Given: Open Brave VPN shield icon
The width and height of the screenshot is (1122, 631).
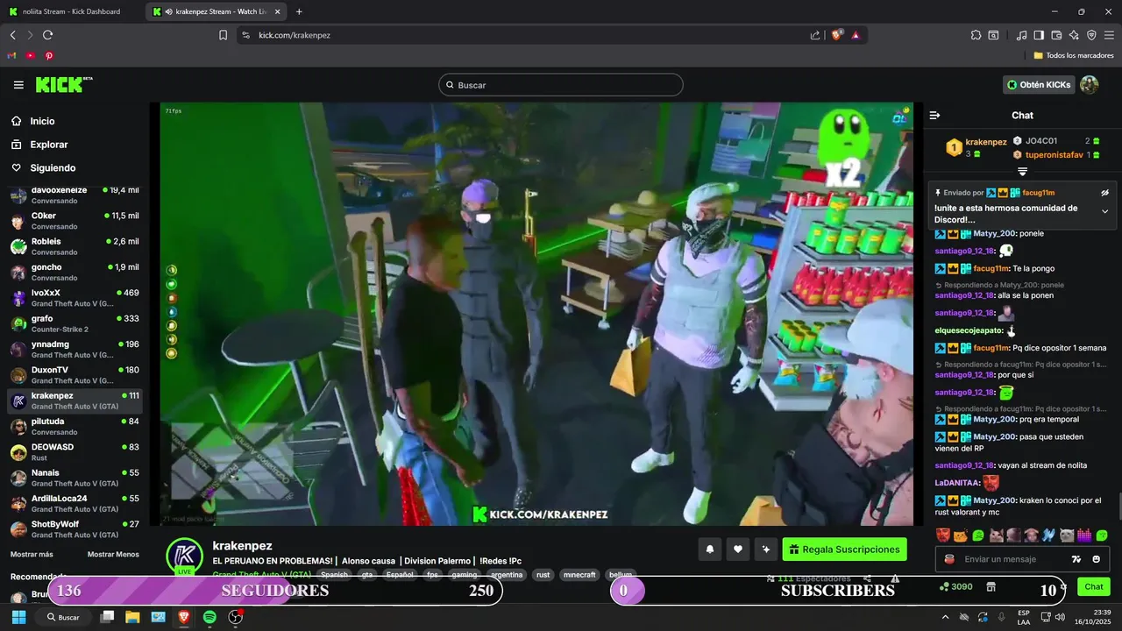Looking at the screenshot, I should coord(1091,35).
